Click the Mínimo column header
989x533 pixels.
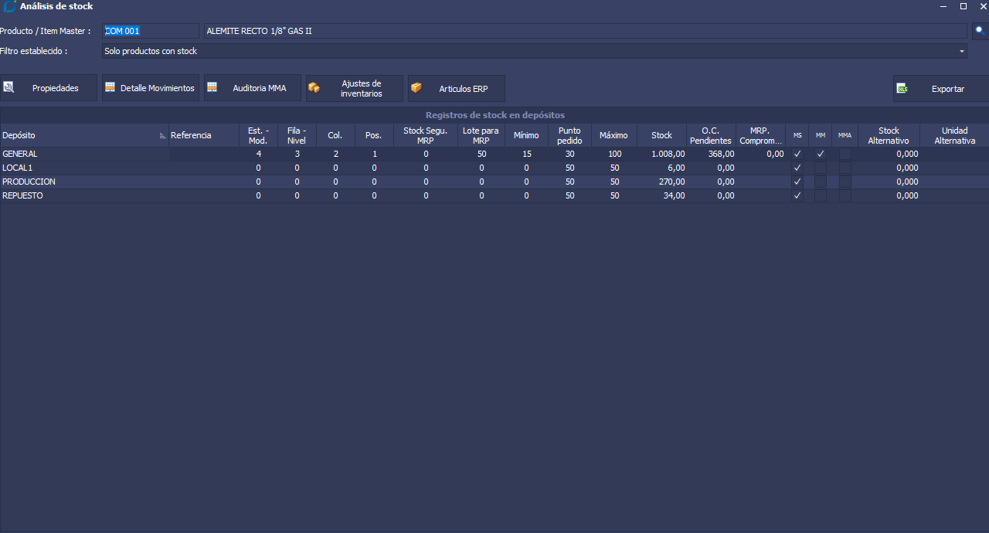point(527,135)
